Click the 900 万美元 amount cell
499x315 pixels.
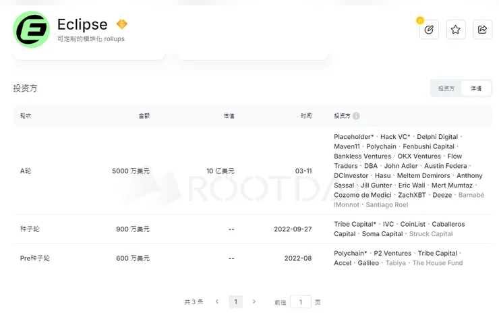point(133,229)
